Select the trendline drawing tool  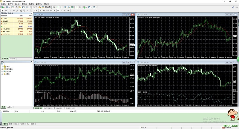(17, 10)
